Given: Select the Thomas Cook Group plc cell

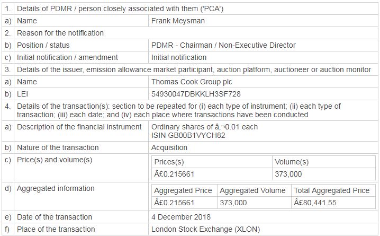Looking at the screenshot, I should pos(191,82).
